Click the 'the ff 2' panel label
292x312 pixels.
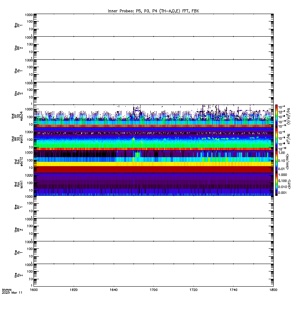pyautogui.click(x=18, y=230)
